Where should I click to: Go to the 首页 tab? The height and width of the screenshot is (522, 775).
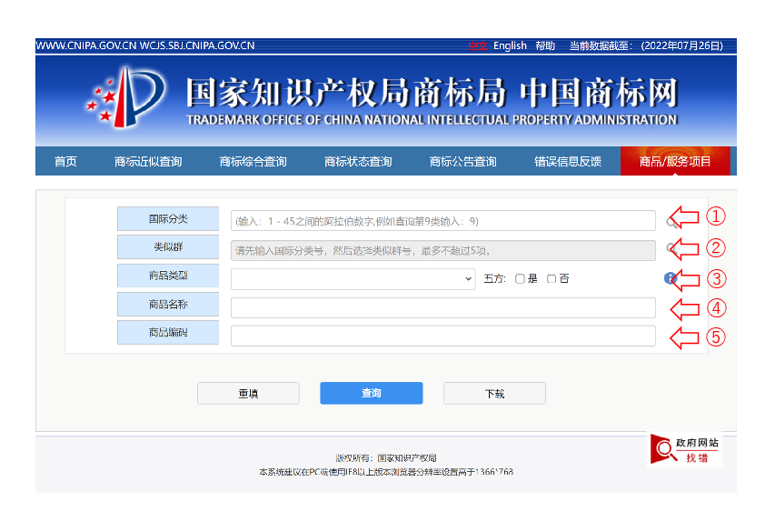65,161
